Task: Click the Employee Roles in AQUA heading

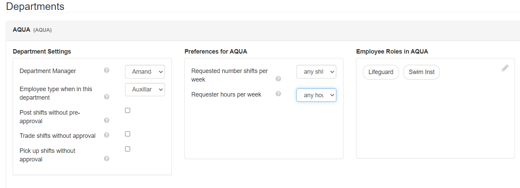Action: coord(392,52)
